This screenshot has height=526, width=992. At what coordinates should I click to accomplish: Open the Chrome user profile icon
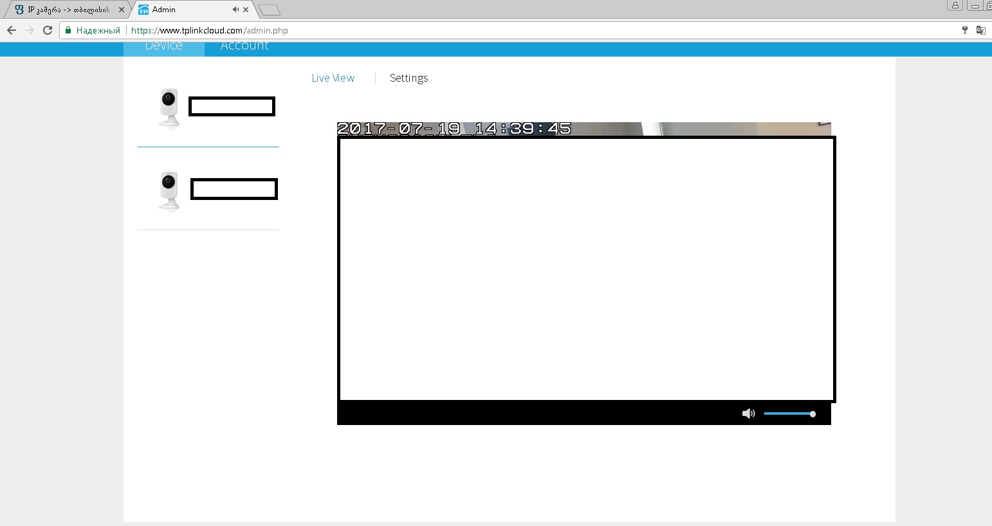[x=955, y=5]
